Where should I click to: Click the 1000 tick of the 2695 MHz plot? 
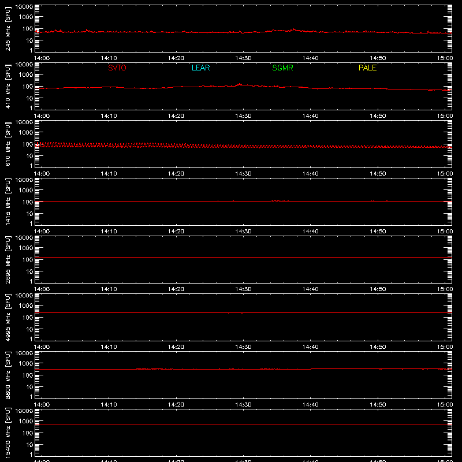(26, 248)
